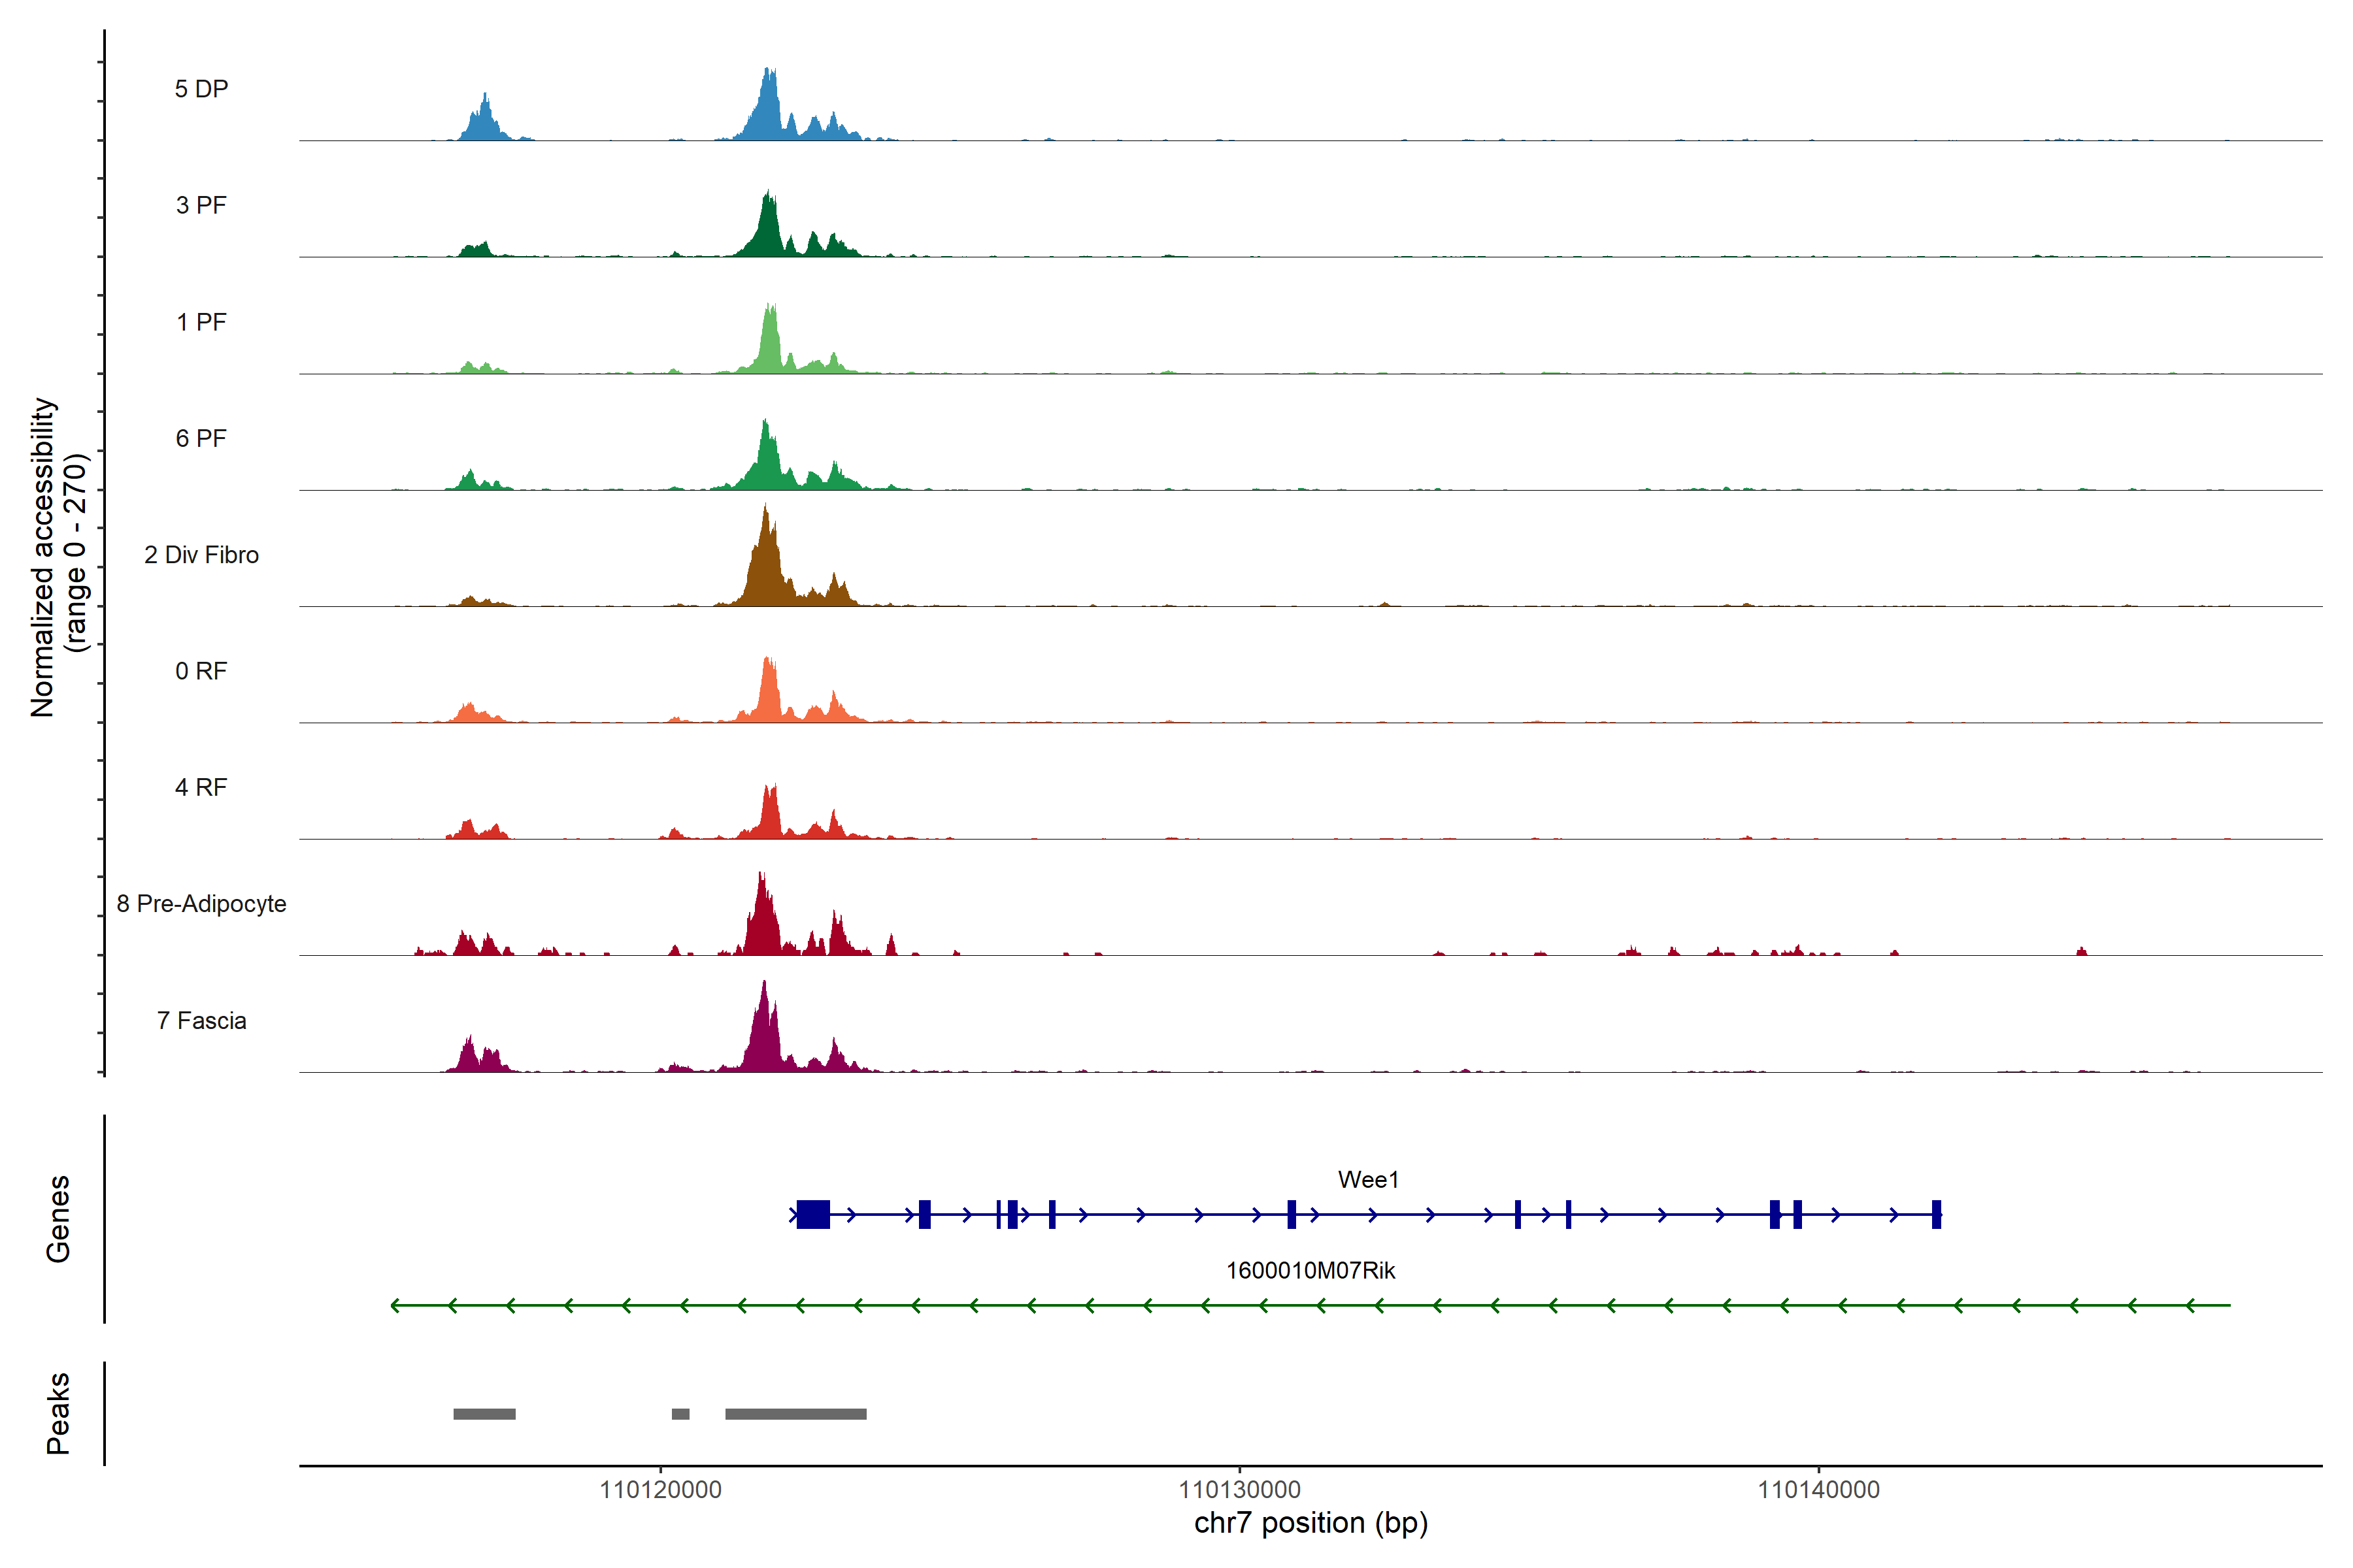Click the Wee1 gene name label

(x=1367, y=1180)
